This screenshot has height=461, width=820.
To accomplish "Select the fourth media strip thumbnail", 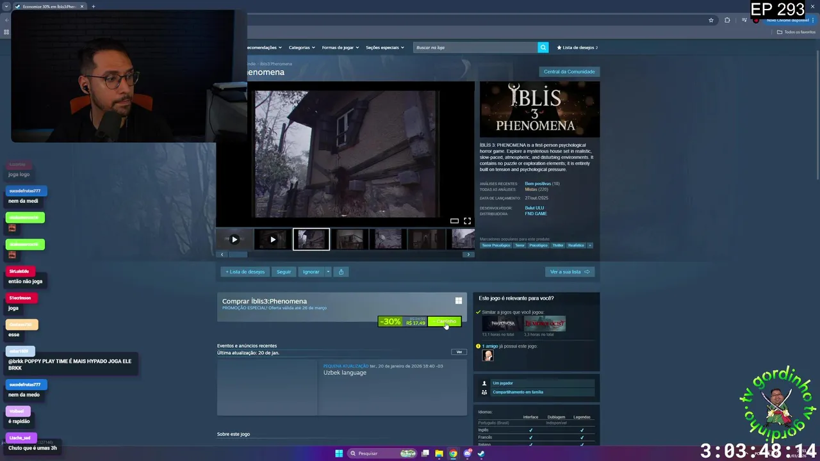I will pyautogui.click(x=350, y=239).
